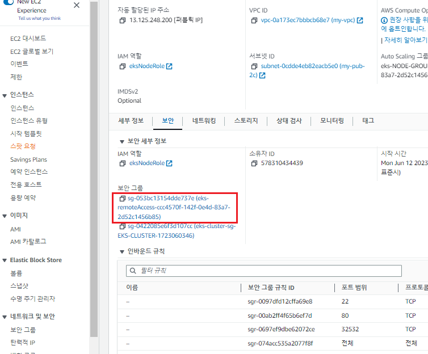Copy security group sg-0422085e6f3d107cc
Screen dimensions: 428x354
coord(123,226)
